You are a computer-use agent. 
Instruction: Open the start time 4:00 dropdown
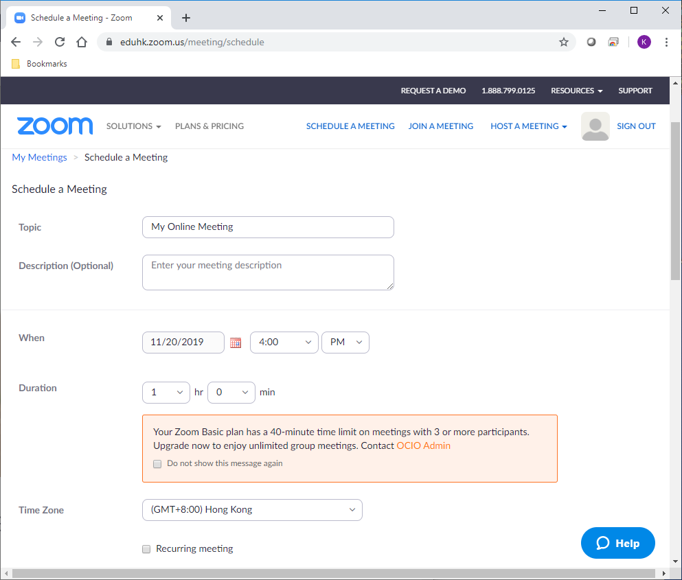284,343
